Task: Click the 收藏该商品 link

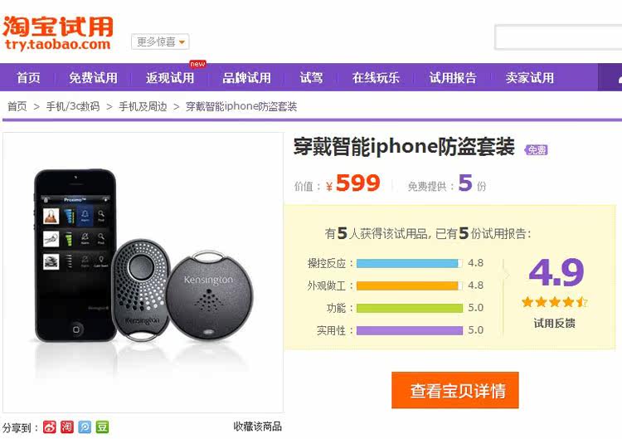Action: coord(258,427)
